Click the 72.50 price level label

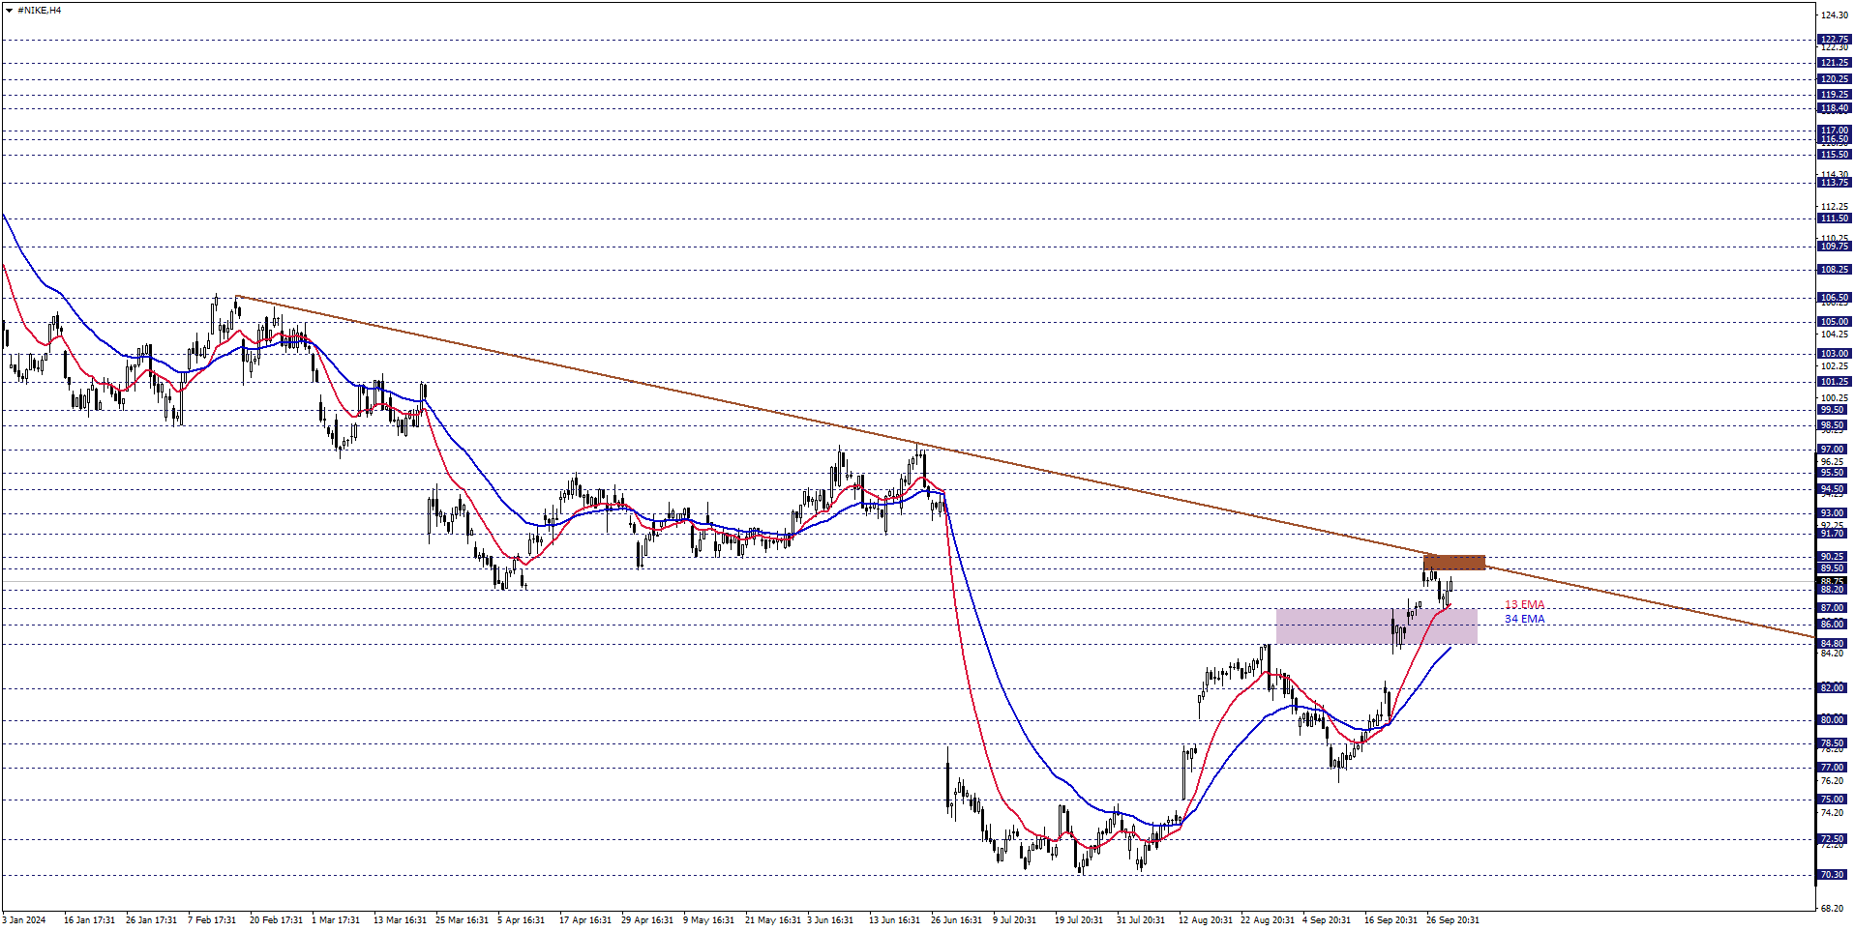pos(1834,839)
